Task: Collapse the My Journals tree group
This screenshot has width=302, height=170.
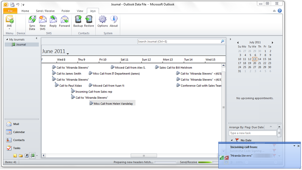Action: pos(7,40)
